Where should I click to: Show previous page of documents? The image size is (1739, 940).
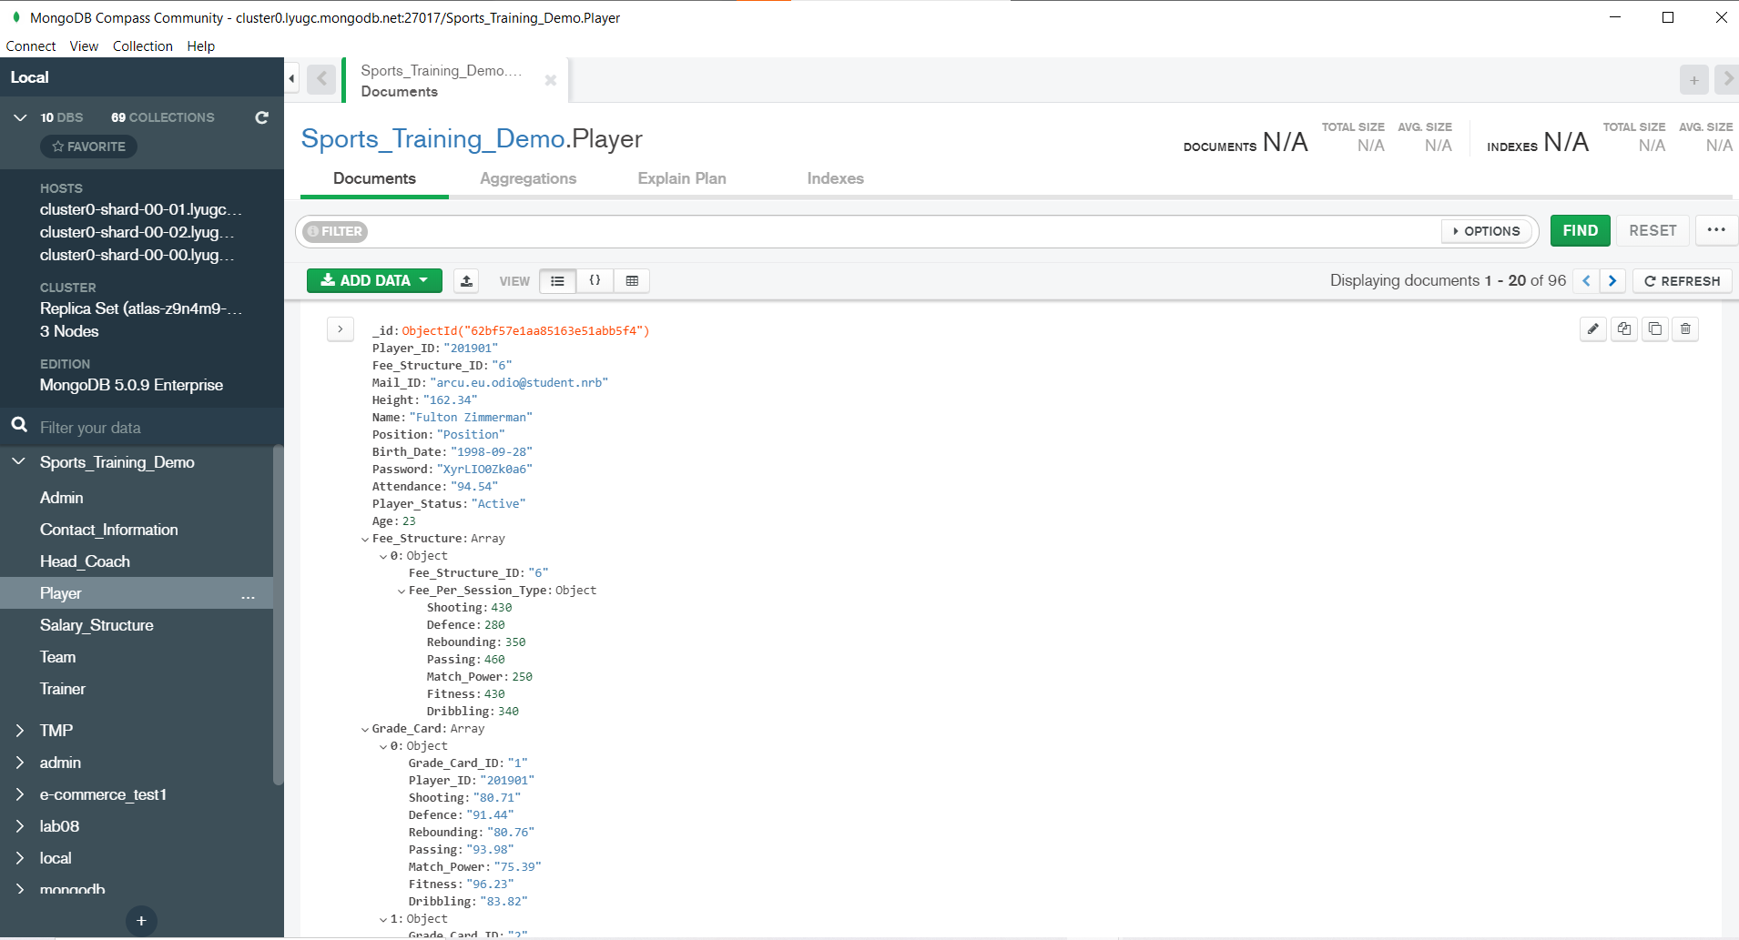1586,281
